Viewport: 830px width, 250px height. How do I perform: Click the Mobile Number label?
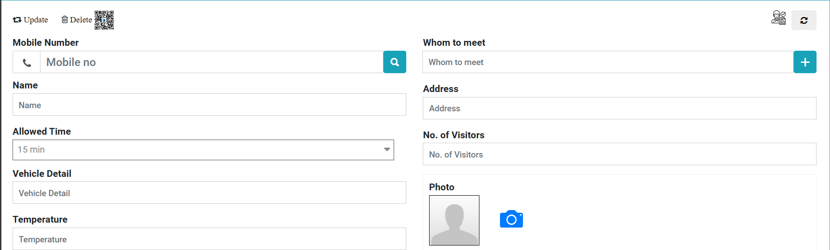(46, 43)
